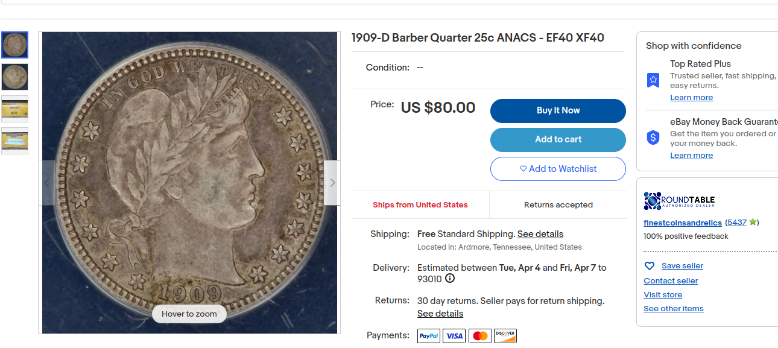
Task: Click the Save seller heart icon
Action: click(650, 266)
